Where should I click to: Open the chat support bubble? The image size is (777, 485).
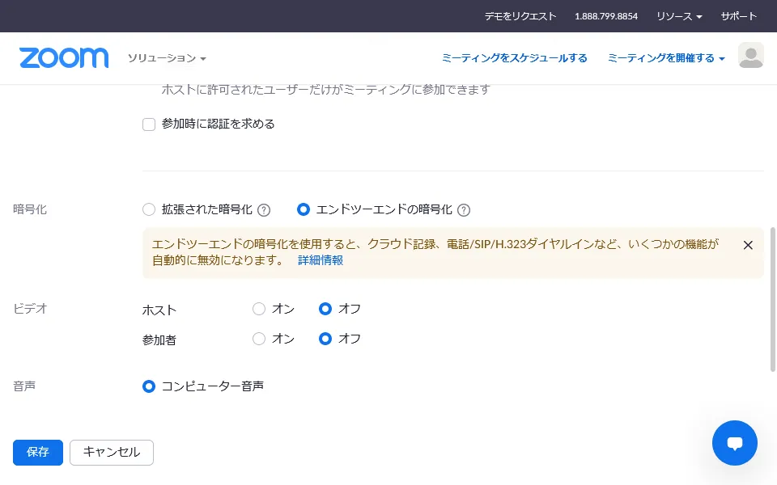pos(734,443)
